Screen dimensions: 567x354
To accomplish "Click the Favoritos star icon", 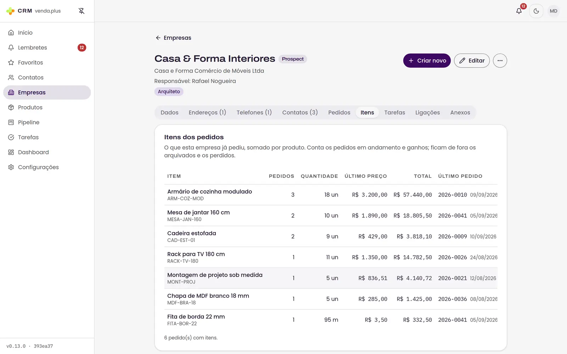I will [11, 62].
